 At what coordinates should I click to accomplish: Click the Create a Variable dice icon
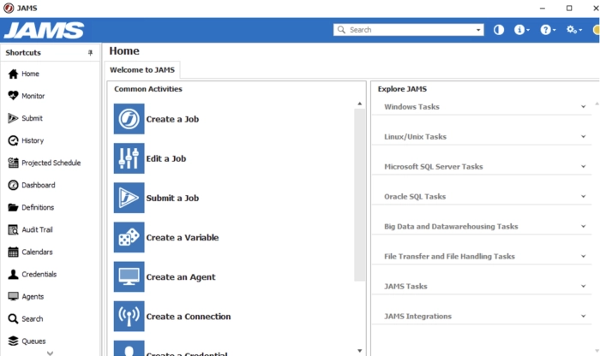click(129, 237)
